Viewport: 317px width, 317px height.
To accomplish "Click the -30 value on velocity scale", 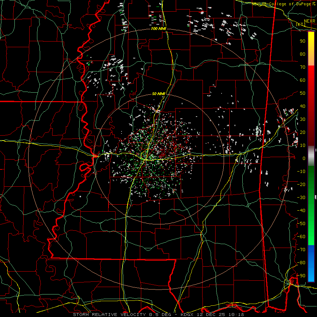I will [x=301, y=198].
